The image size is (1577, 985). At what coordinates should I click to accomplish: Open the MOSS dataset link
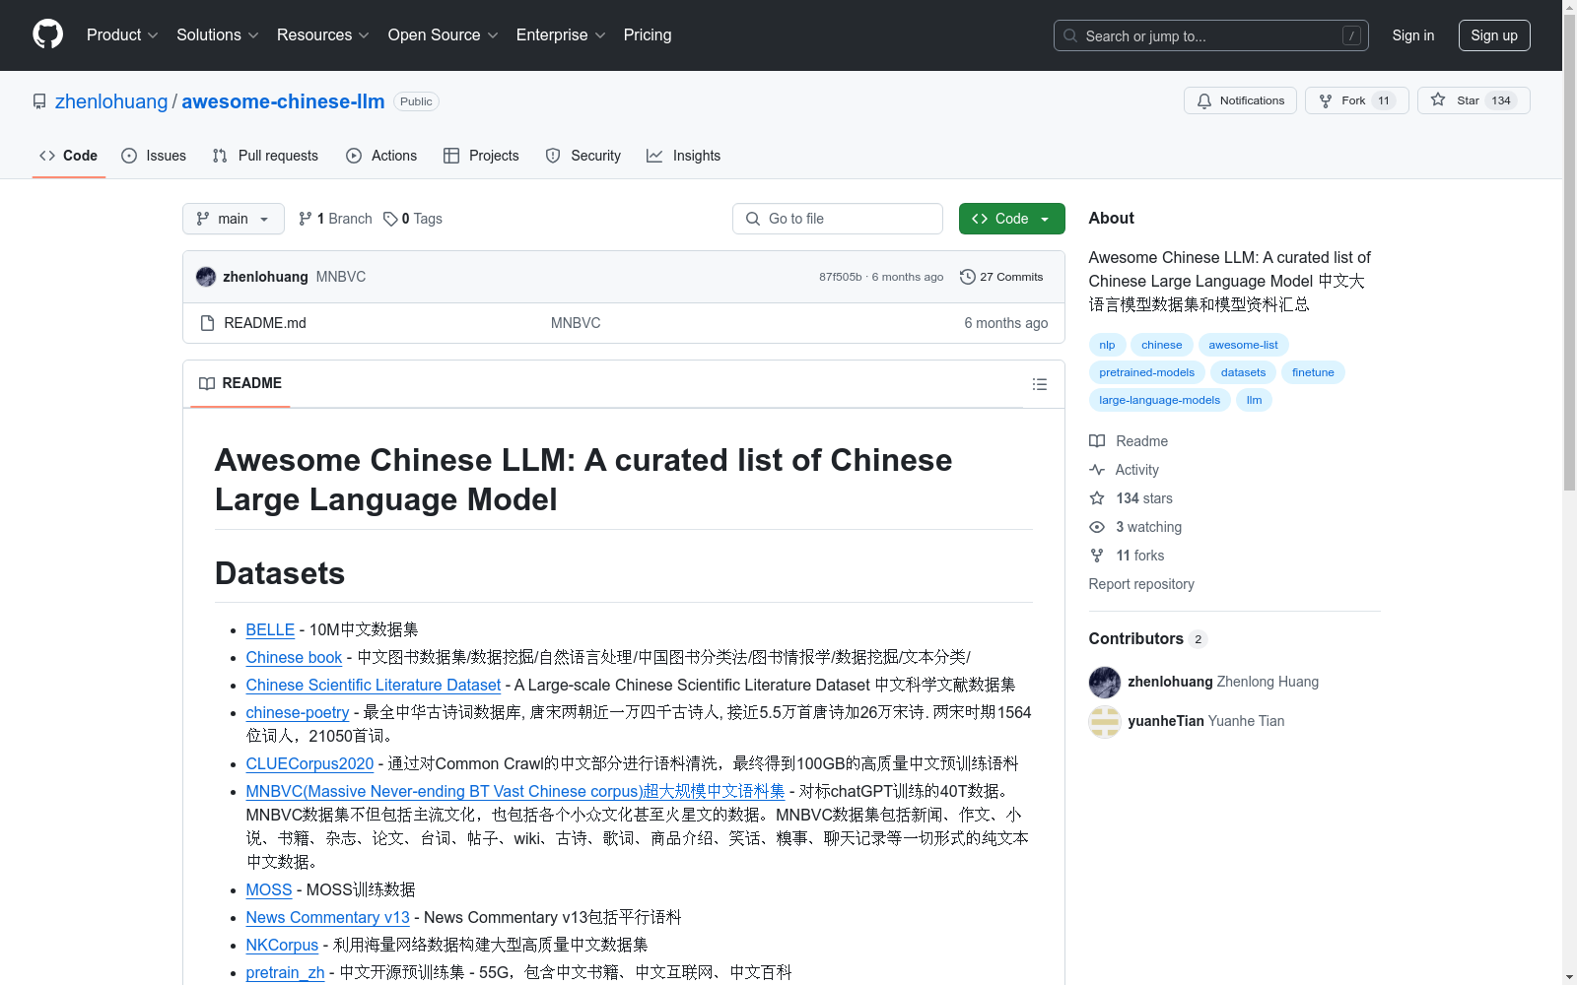[x=269, y=889]
